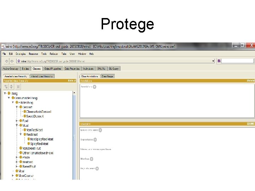The width and height of the screenshot is (255, 191).
Task: Click the Add subclass icon
Action: [x=6, y=87]
